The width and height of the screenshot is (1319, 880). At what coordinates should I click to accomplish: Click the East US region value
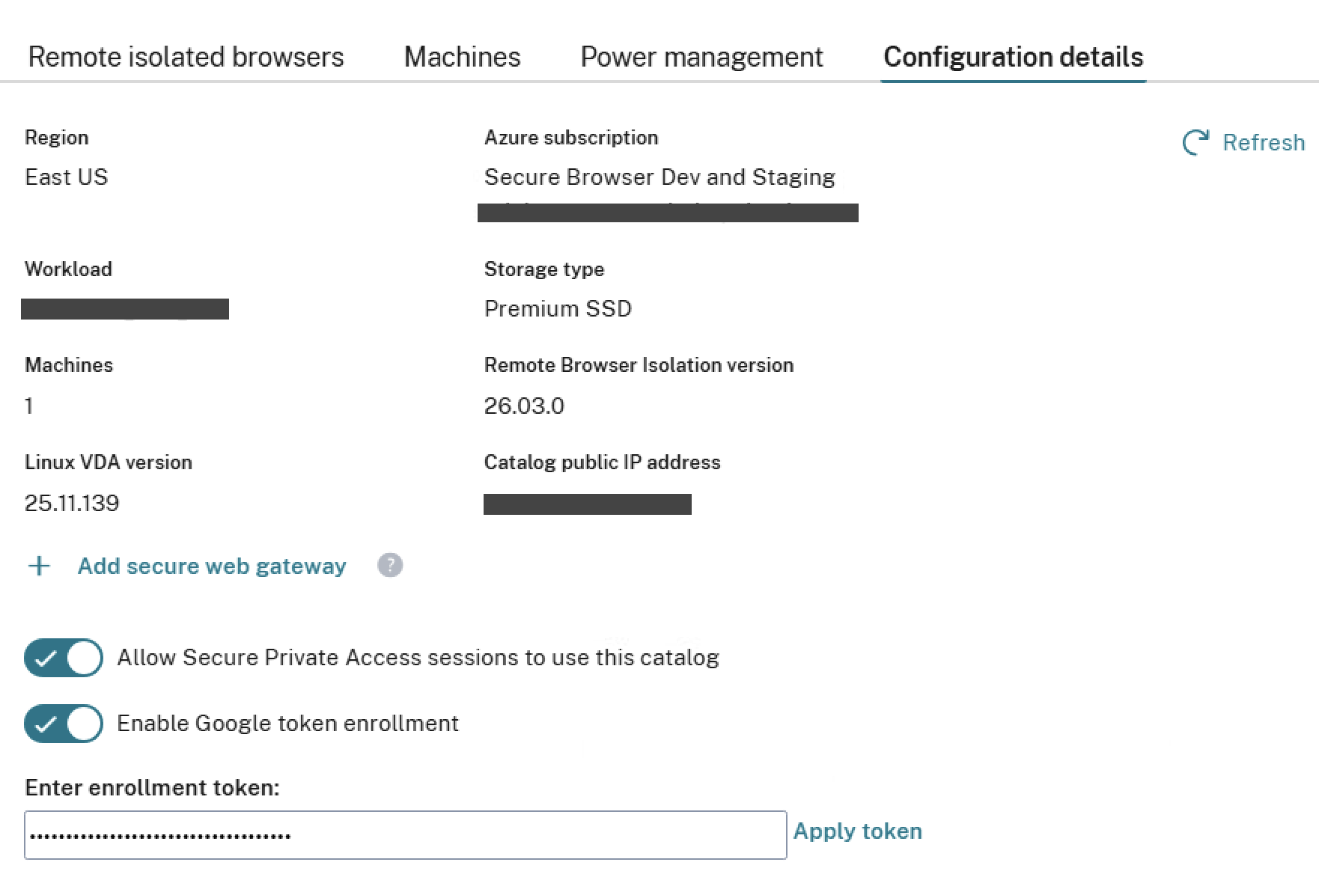pyautogui.click(x=67, y=177)
